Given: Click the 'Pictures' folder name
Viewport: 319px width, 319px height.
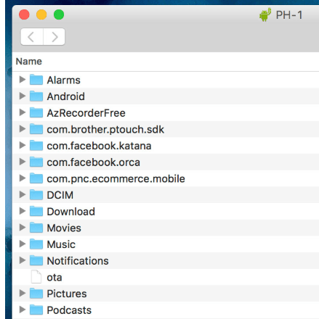Looking at the screenshot, I should [x=67, y=294].
